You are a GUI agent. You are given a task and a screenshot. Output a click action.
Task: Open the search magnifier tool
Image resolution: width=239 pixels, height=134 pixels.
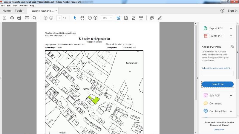34,18
